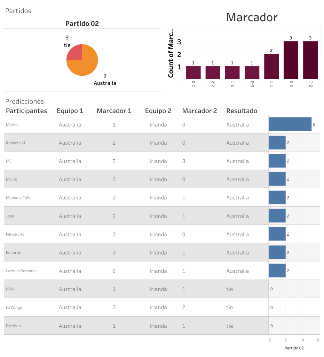Select Eduardo's blue points bar

point(277,252)
